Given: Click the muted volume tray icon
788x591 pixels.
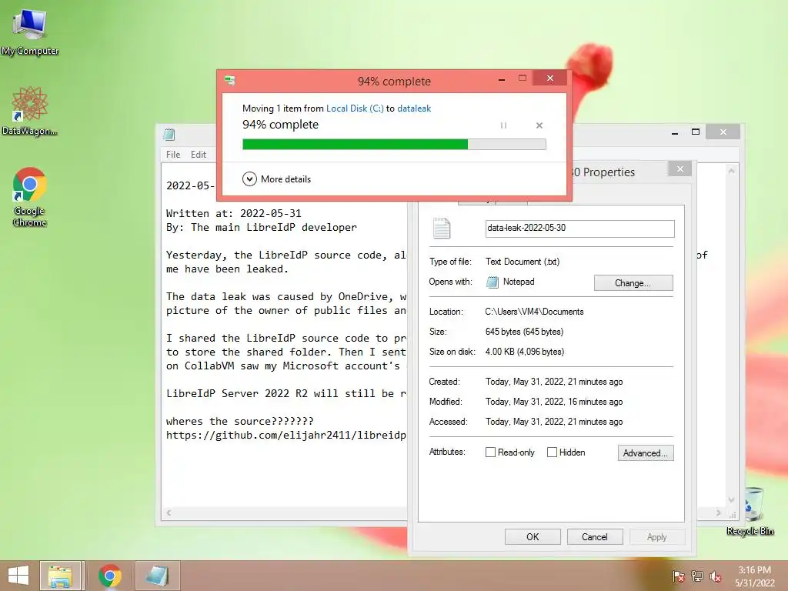Looking at the screenshot, I should tap(716, 576).
